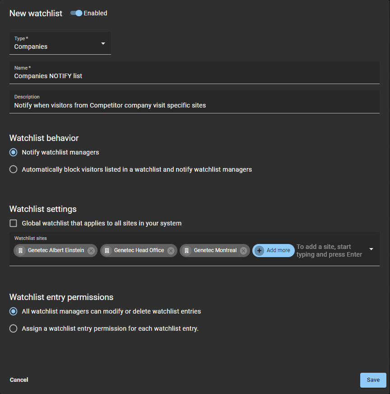Click into the Name input field
The width and height of the screenshot is (390, 394).
pyautogui.click(x=194, y=76)
